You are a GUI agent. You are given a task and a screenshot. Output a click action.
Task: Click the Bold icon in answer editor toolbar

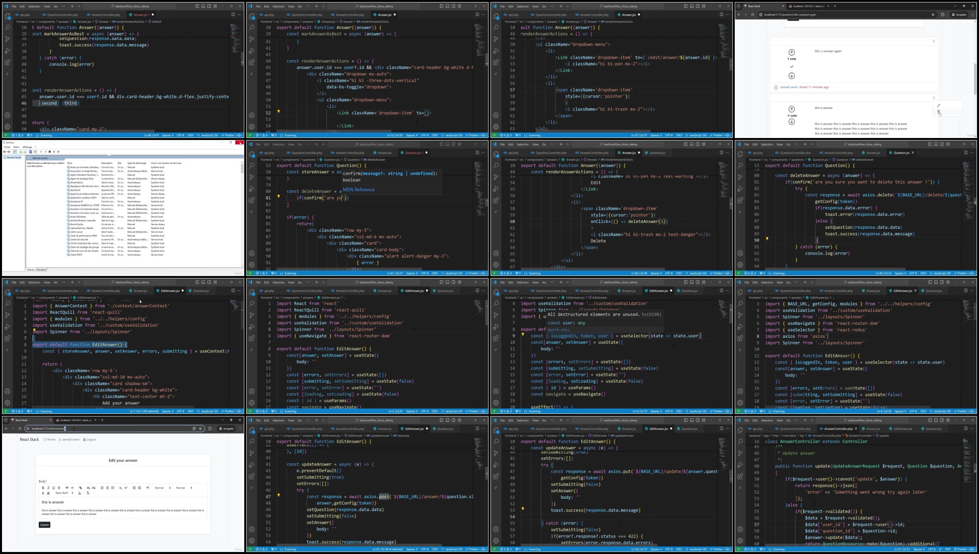pos(43,488)
